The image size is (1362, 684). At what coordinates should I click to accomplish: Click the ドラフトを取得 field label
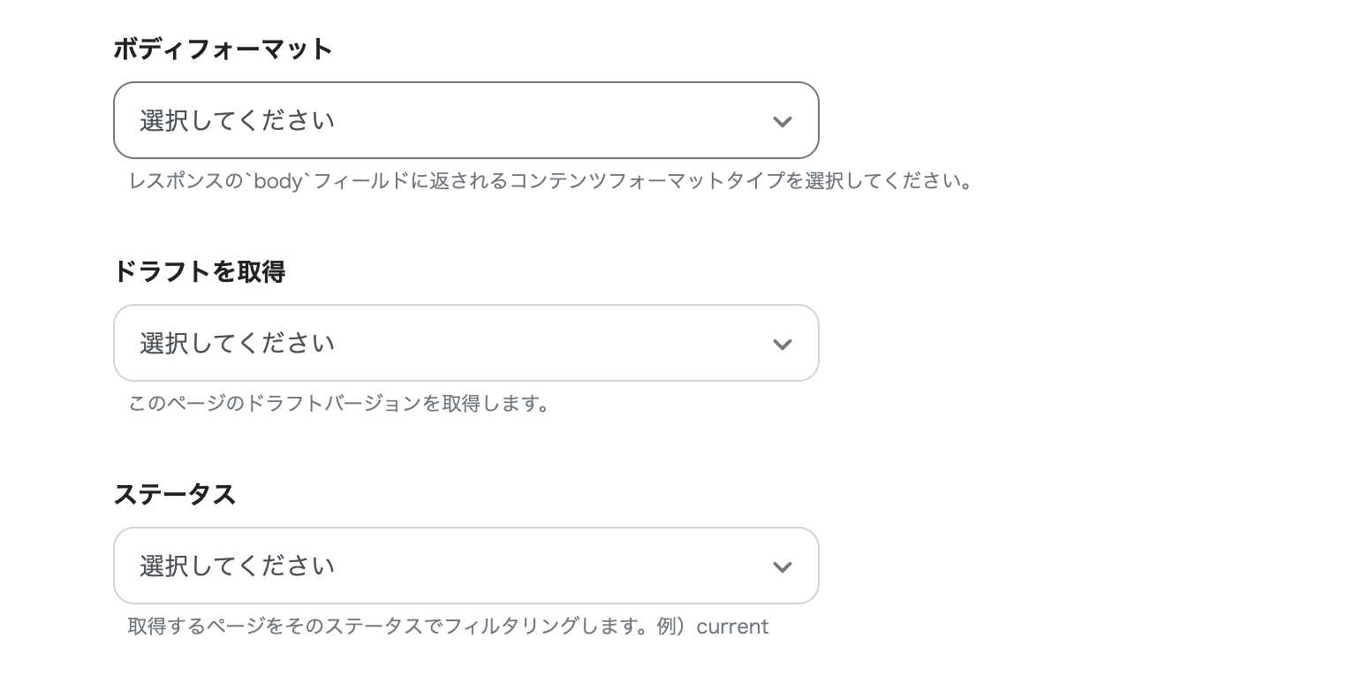click(199, 272)
